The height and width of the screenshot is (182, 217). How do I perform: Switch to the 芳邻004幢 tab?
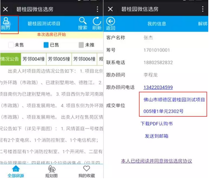click(x=34, y=59)
